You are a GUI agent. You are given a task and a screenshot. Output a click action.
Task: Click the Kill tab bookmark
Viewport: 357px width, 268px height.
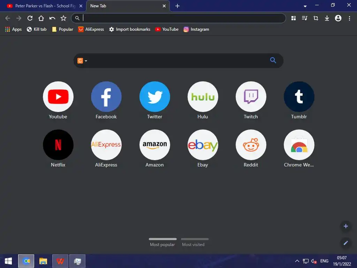(37, 29)
